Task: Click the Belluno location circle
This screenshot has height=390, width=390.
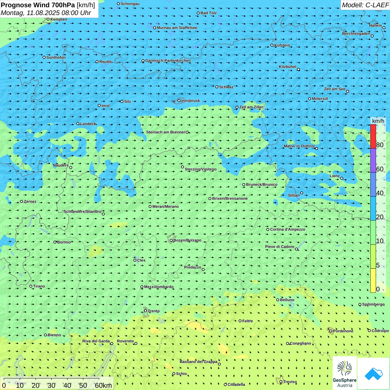Action: [278, 300]
